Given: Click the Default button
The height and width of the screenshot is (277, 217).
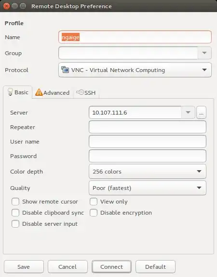Looking at the screenshot, I should coord(155,266).
